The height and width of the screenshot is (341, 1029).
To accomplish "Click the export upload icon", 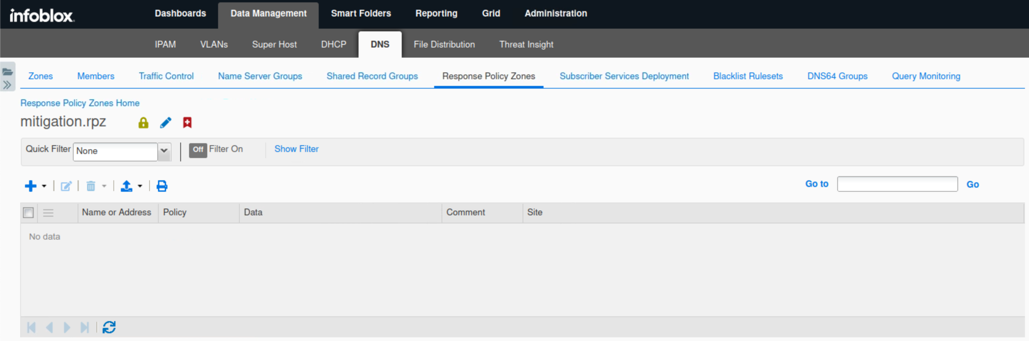I will coord(126,186).
